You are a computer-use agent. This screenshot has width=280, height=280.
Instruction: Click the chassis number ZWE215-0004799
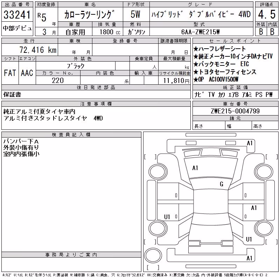235,111
